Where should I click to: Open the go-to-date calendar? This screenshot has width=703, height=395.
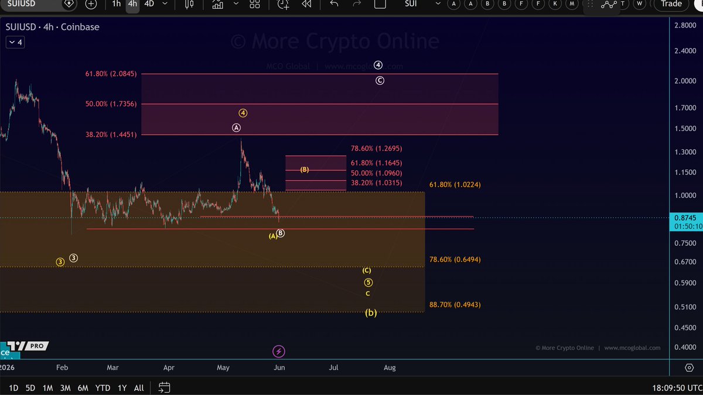coord(164,387)
